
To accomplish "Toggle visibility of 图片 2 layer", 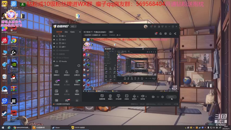I will pyautogui.click(x=54, y=36).
